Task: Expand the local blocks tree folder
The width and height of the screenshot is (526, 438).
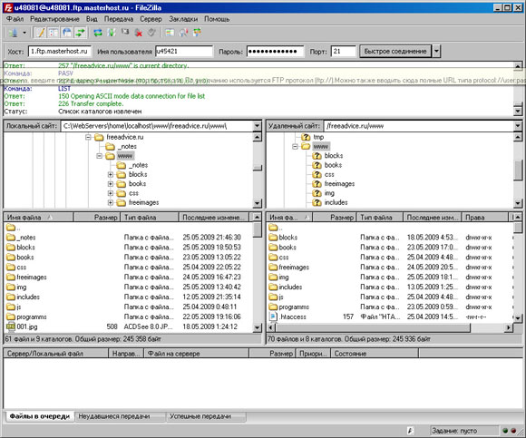Action: pyautogui.click(x=111, y=174)
